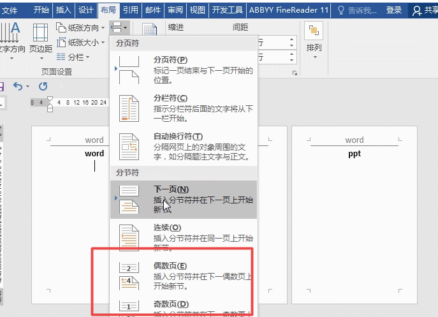The width and height of the screenshot is (438, 317).
Task: Open the undo history dropdown arrow
Action: tap(27, 86)
